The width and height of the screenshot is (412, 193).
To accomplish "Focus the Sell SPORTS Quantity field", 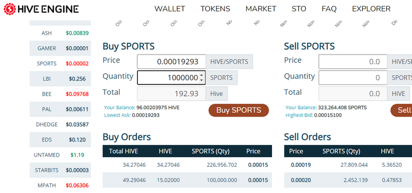I will pos(353,78).
